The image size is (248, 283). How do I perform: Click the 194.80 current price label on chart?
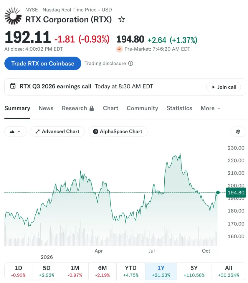coord(236,192)
